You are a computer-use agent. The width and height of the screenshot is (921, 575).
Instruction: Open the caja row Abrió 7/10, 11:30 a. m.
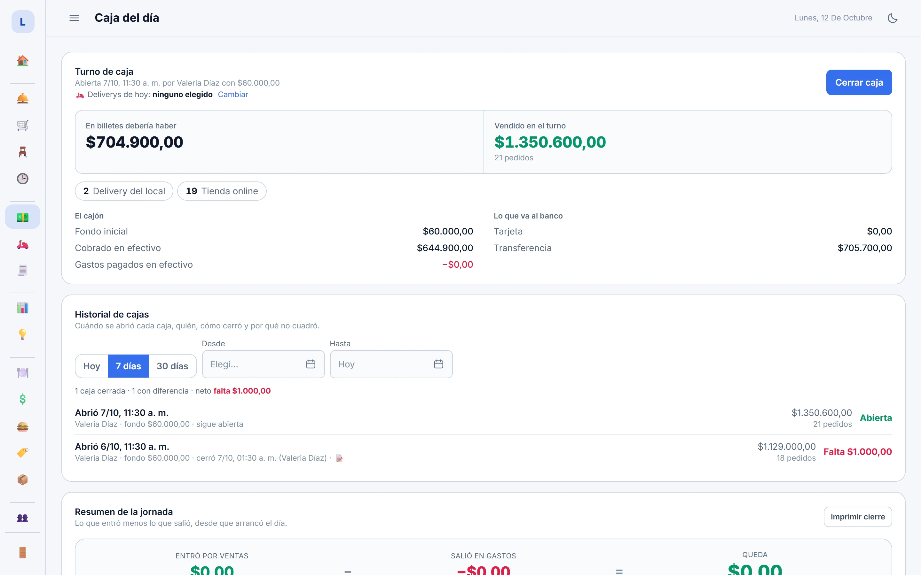483,418
